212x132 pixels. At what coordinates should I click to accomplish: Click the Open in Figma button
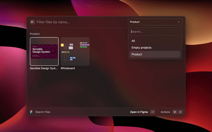(x=139, y=112)
